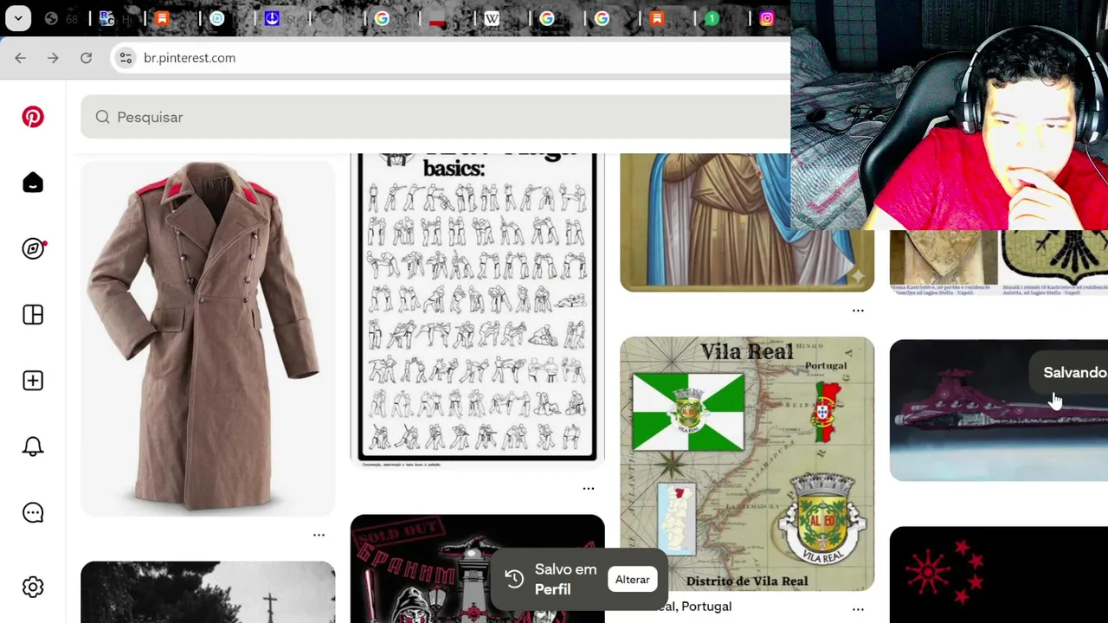Click the browser back arrow
The height and width of the screenshot is (623, 1108).
point(20,58)
